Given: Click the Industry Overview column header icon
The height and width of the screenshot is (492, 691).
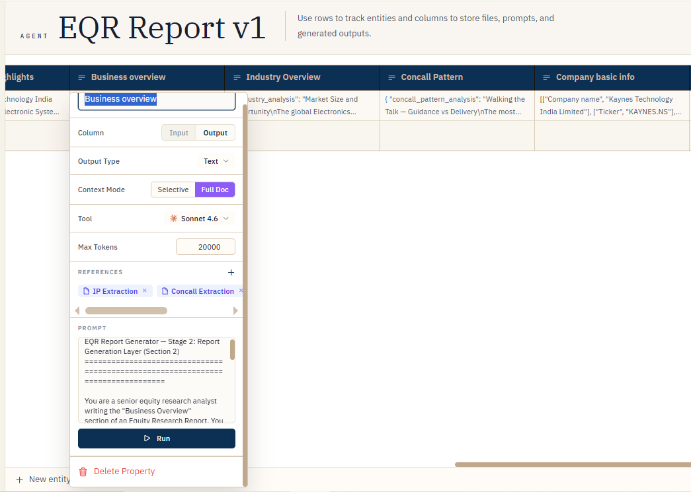Looking at the screenshot, I should 237,77.
